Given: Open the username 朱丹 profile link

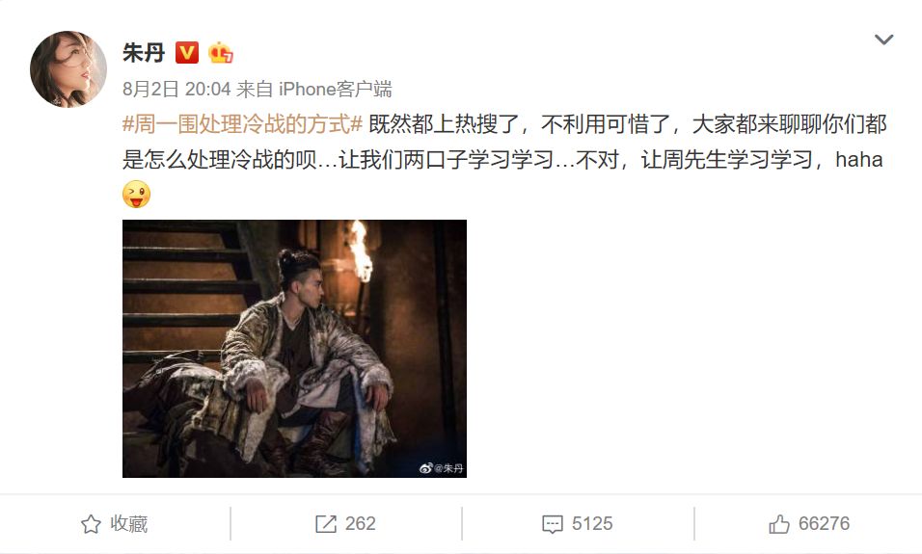Looking at the screenshot, I should (144, 53).
